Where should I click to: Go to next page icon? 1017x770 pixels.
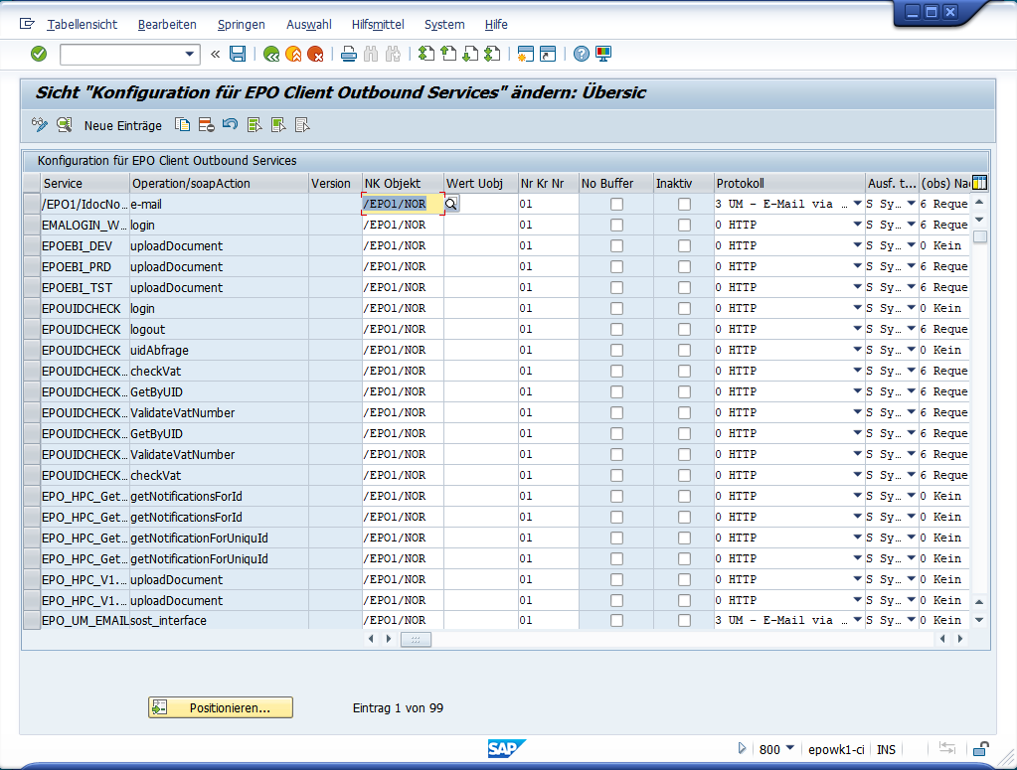(470, 54)
